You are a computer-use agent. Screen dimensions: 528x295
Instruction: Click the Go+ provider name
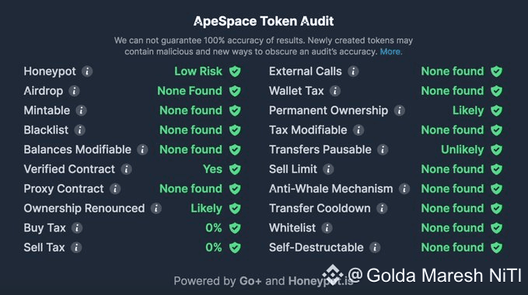click(250, 281)
